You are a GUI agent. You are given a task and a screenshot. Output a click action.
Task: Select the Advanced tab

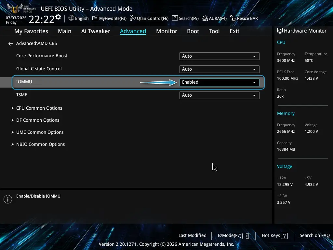[x=133, y=31]
